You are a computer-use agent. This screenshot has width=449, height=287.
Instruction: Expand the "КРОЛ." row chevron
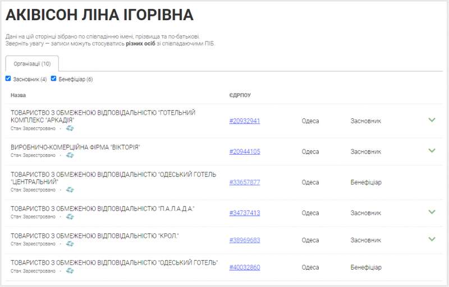432,239
